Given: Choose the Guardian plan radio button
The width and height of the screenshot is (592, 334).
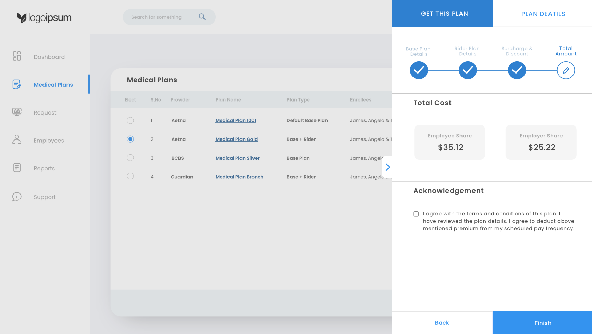Looking at the screenshot, I should [130, 176].
